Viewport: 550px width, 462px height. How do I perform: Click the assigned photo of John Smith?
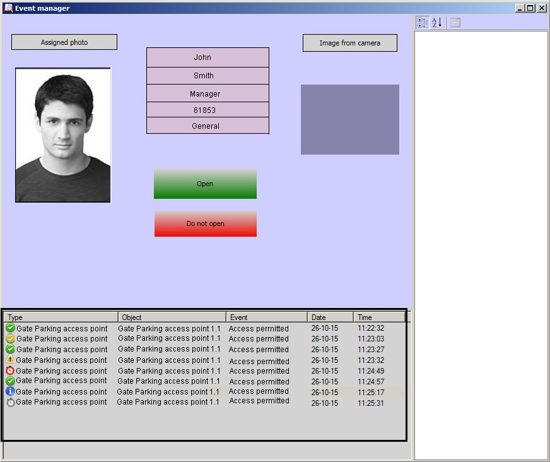(63, 135)
